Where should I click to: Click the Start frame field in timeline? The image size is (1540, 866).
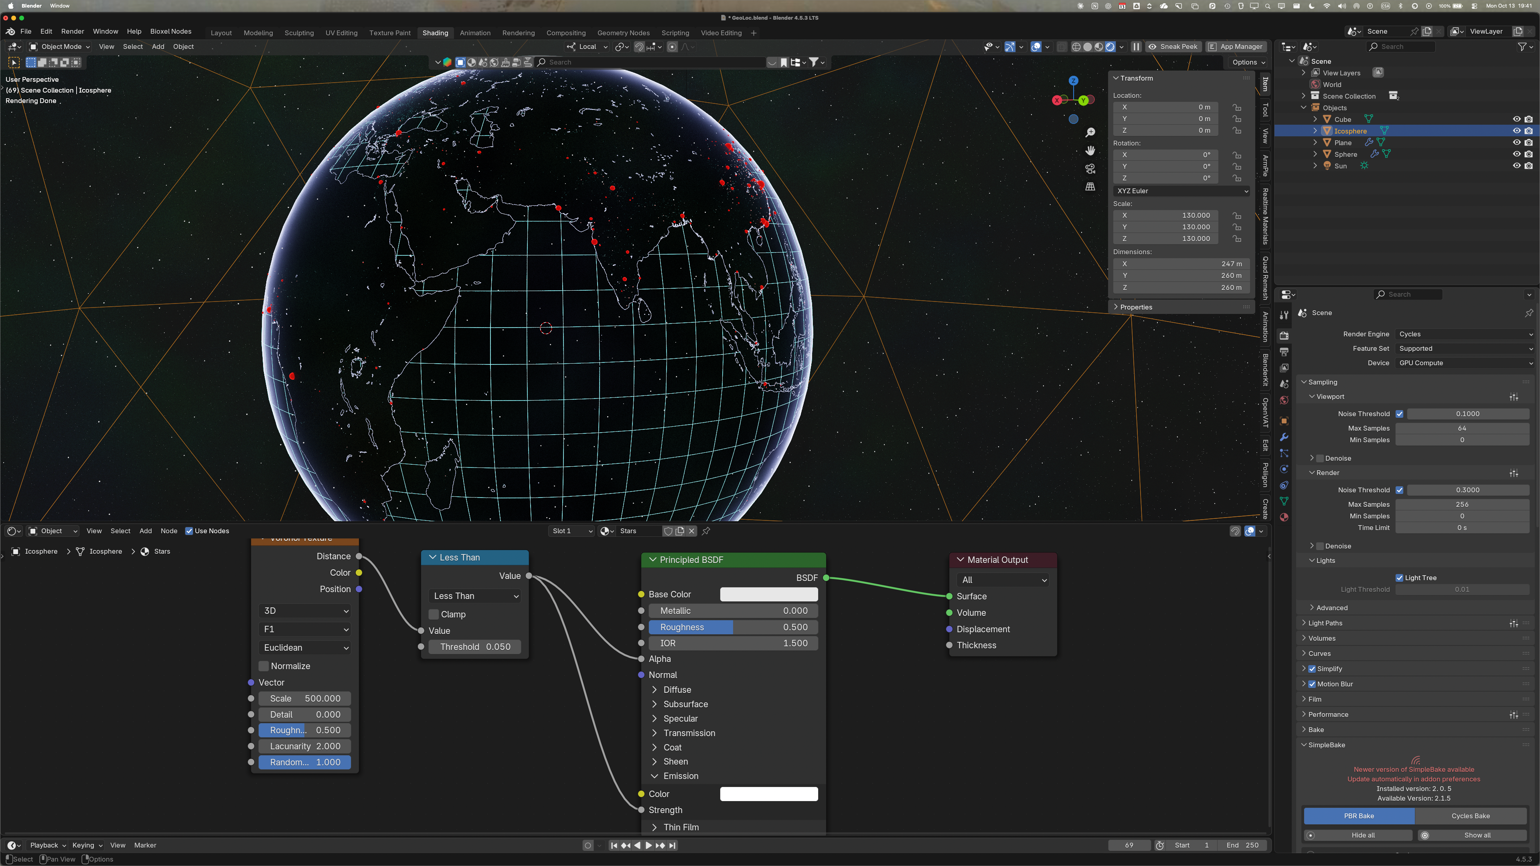tap(1191, 846)
